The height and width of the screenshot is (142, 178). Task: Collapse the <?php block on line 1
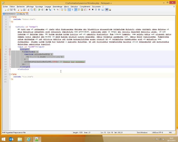[10, 17]
